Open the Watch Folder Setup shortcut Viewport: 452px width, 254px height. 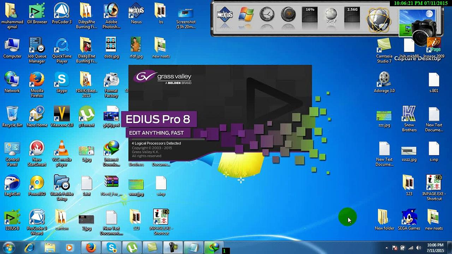[x=61, y=188]
